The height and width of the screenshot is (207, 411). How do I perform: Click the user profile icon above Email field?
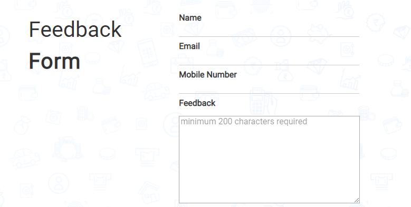[281, 36]
